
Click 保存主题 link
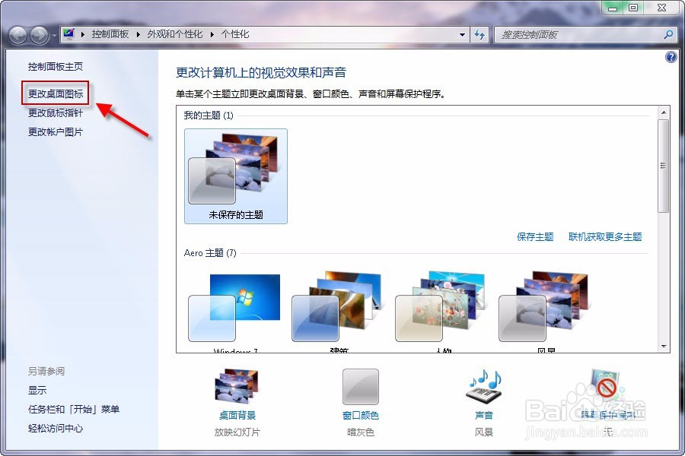535,237
